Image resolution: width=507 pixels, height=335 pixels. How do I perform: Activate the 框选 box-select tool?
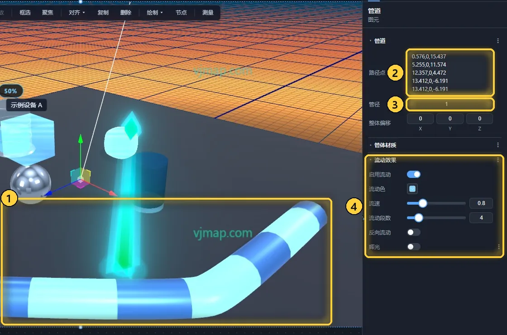coord(25,13)
